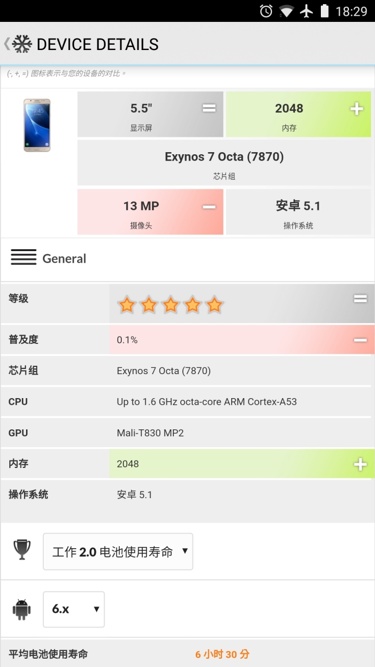Screen dimensions: 375x667
Task: Tap the airplane mode icon in status bar
Action: point(307,11)
